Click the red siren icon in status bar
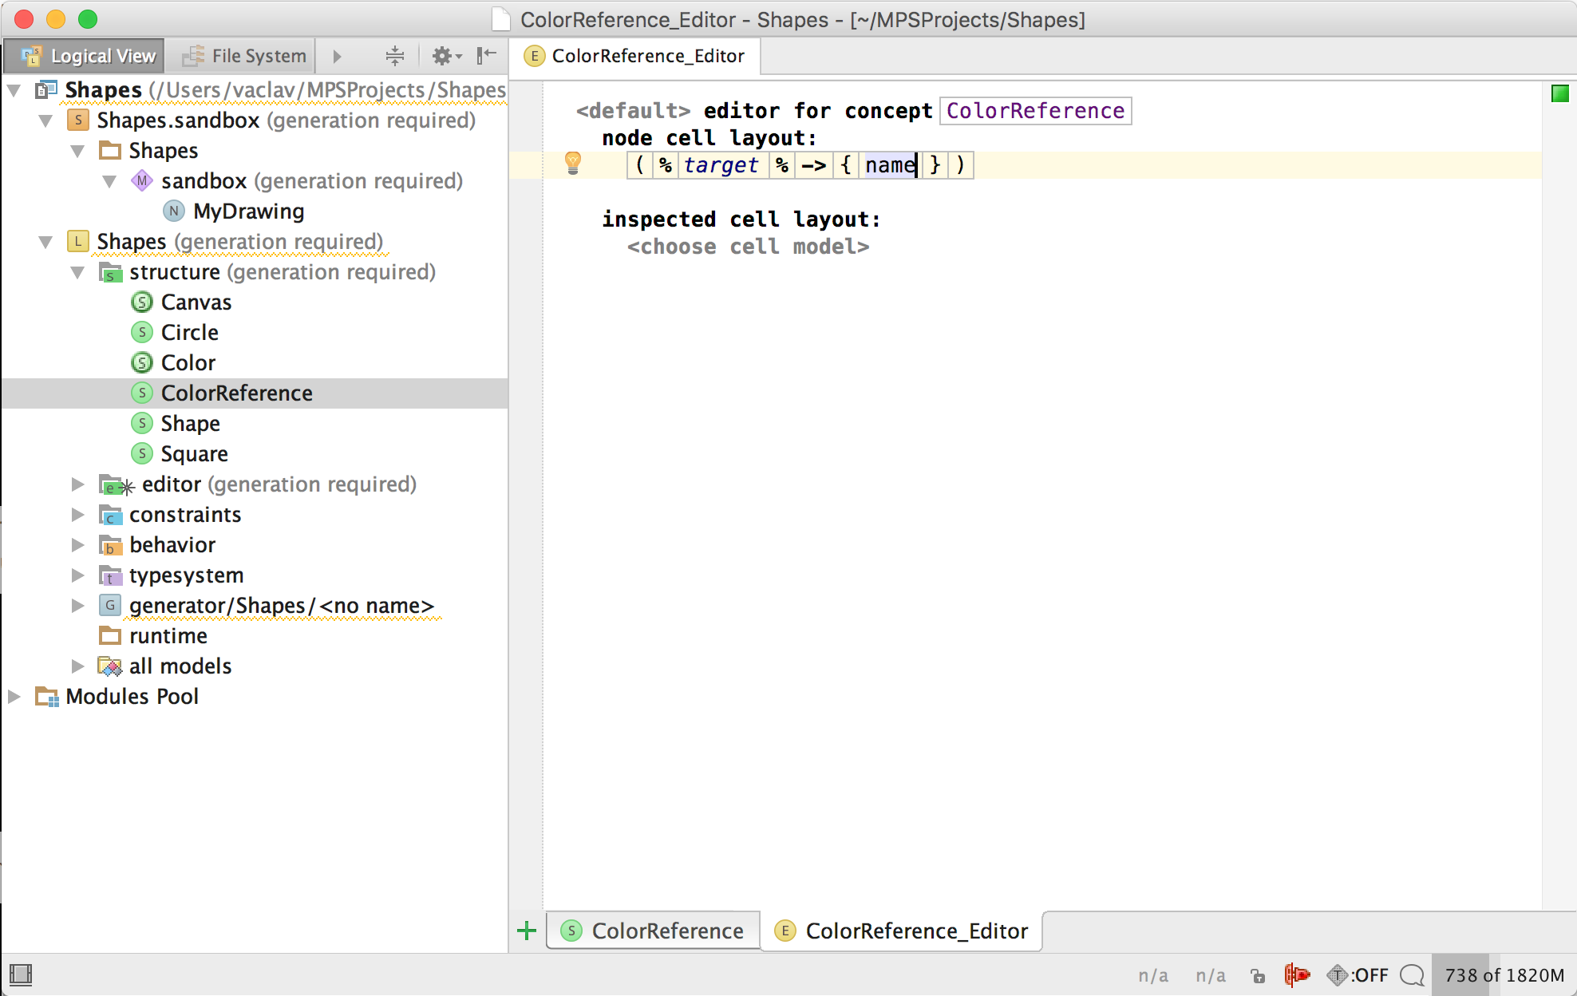The width and height of the screenshot is (1577, 996). [x=1297, y=974]
